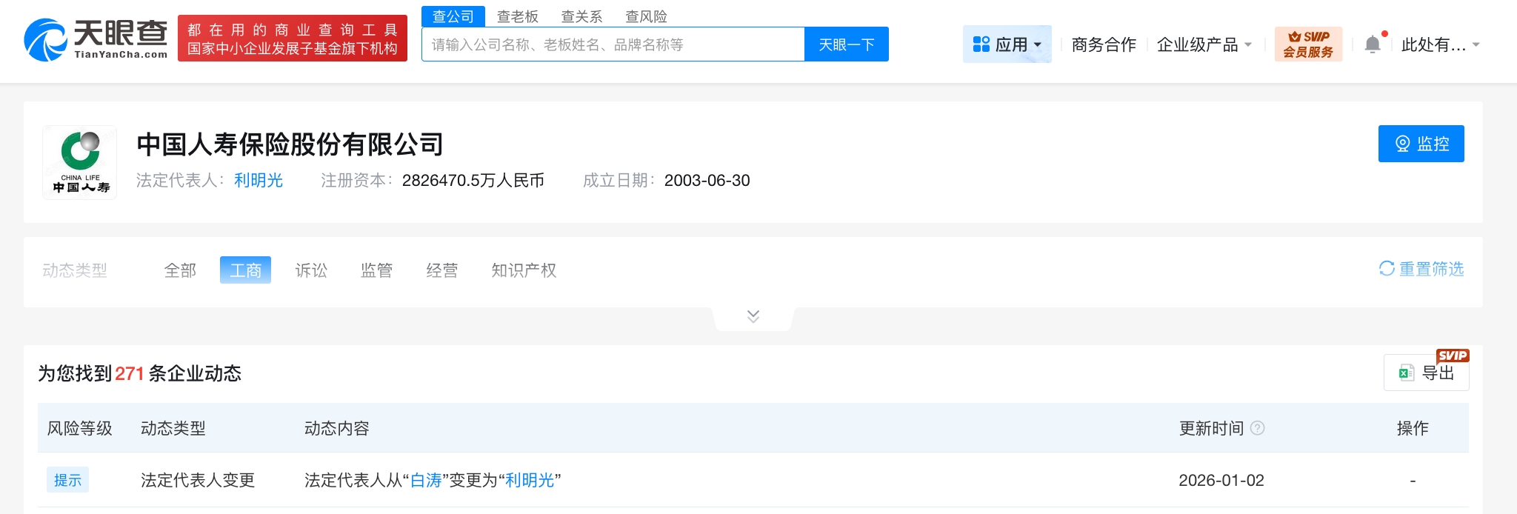Image resolution: width=1517 pixels, height=514 pixels.
Task: Click the SVIP member service badge
Action: [x=1308, y=44]
